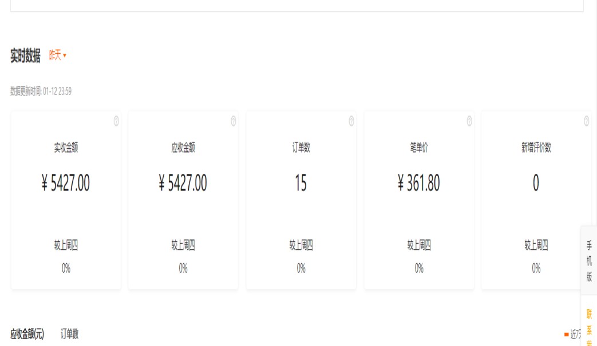The height and width of the screenshot is (346, 597).
Task: Click the orange 近7天 legend marker
Action: pyautogui.click(x=567, y=335)
